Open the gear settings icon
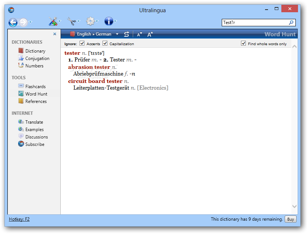308x234 pixels. click(x=90, y=21)
